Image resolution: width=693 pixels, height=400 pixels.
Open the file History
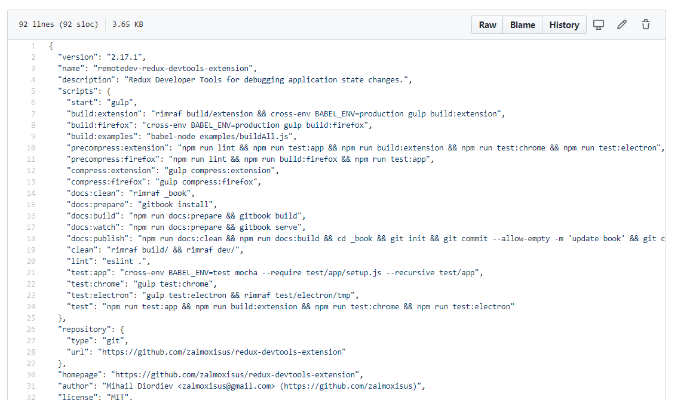pos(564,24)
